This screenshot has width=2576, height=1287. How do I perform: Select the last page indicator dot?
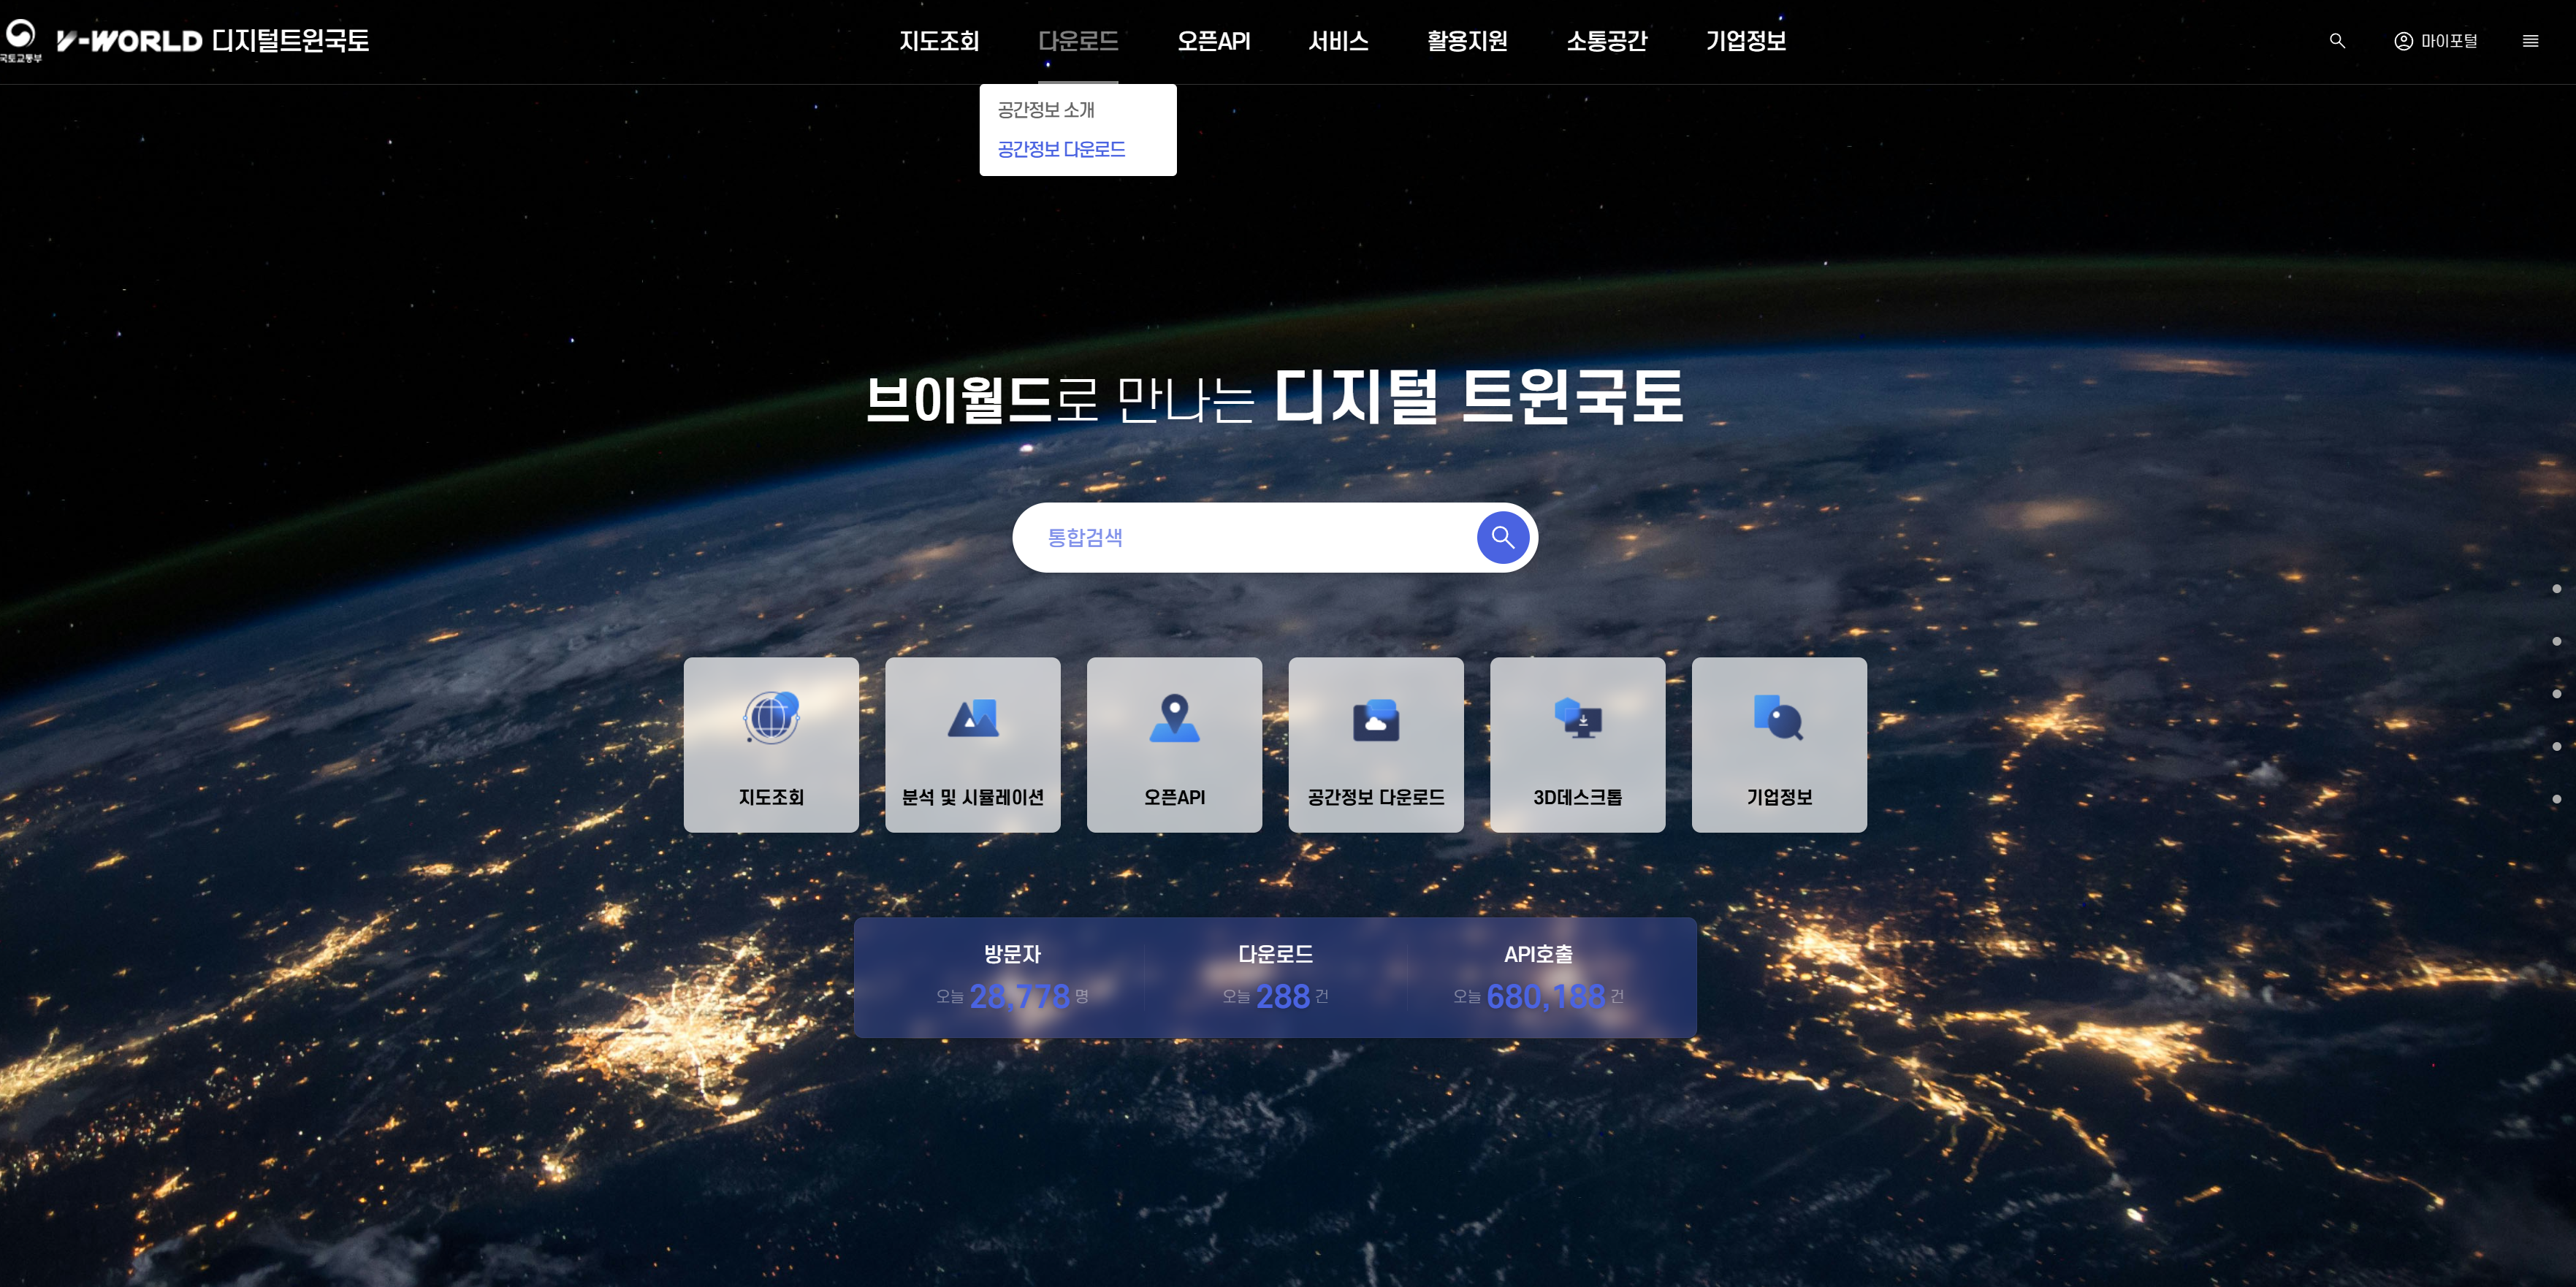pos(2556,799)
